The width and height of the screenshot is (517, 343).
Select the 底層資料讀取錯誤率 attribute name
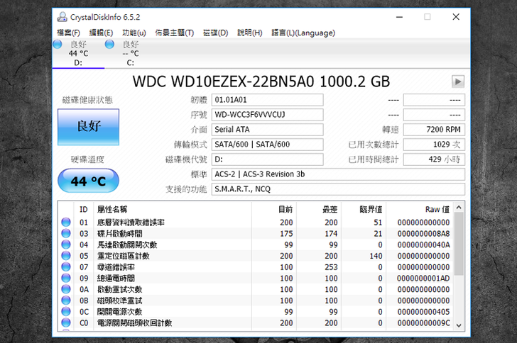tap(131, 223)
